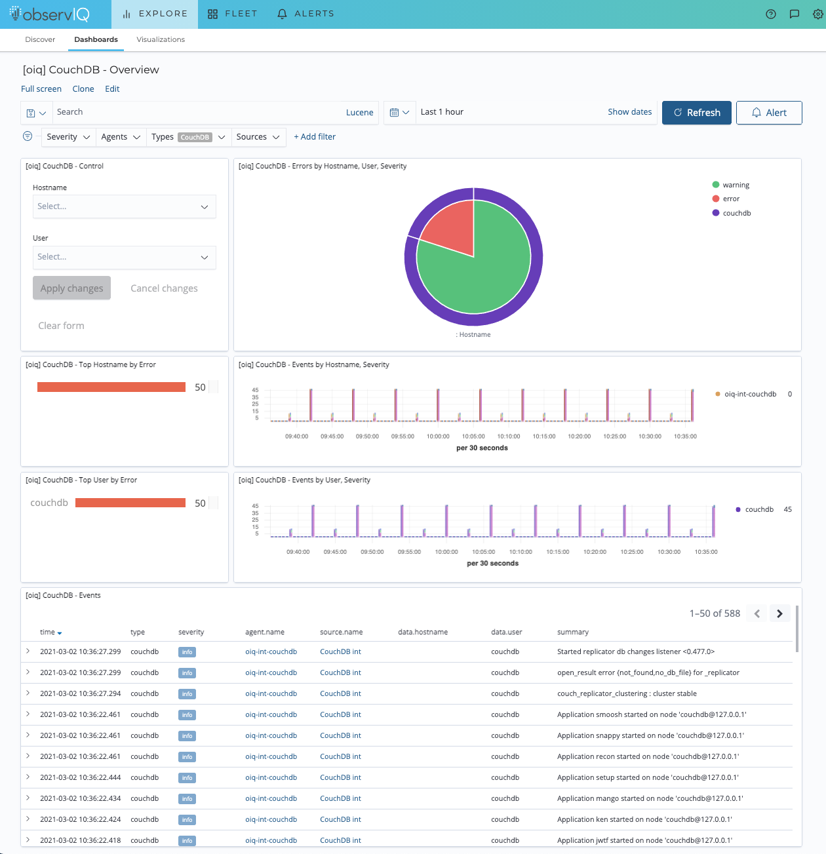Image resolution: width=826 pixels, height=854 pixels.
Task: Expand the smoosh started event row
Action: (x=28, y=714)
